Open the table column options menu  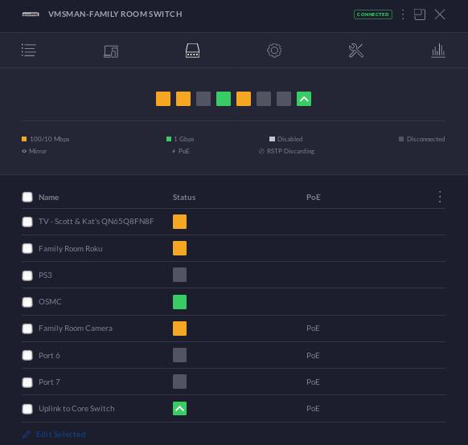(440, 197)
